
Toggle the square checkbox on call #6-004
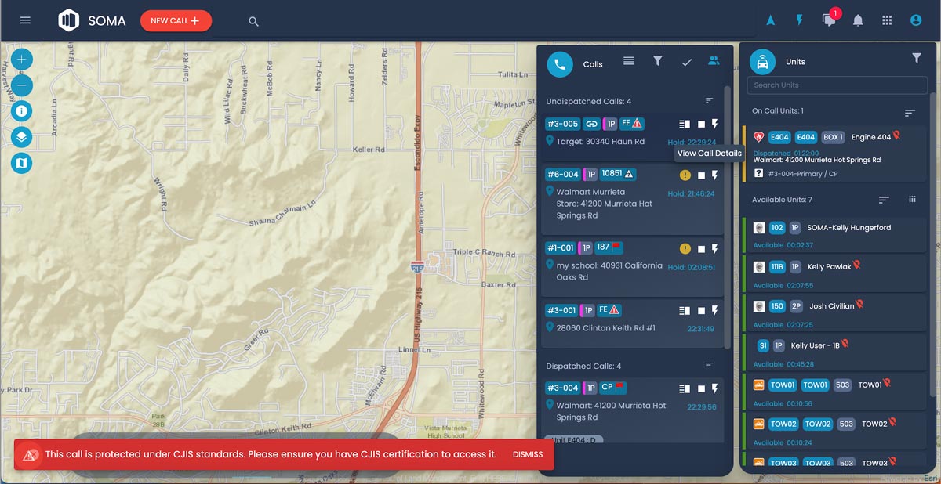701,175
